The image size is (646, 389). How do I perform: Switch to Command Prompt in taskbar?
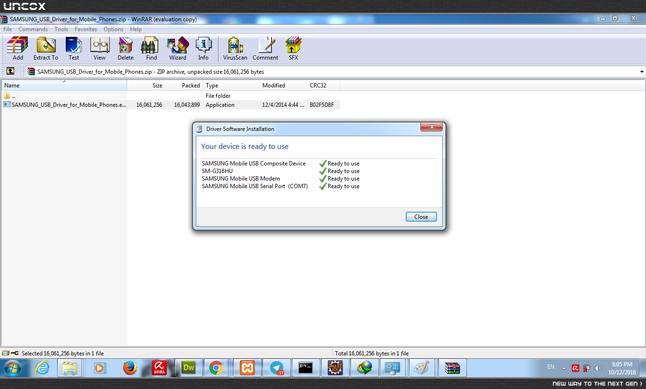tap(306, 368)
